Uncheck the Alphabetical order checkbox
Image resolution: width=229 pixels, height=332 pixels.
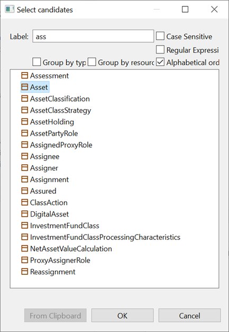[x=160, y=62]
